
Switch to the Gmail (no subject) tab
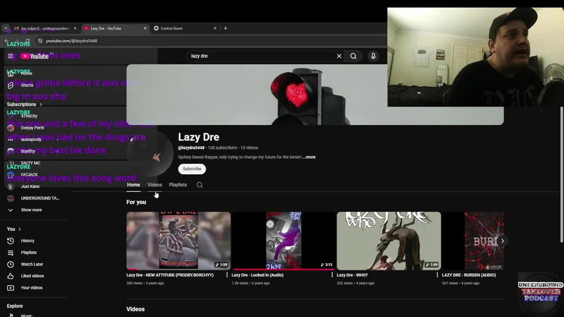(x=45, y=28)
